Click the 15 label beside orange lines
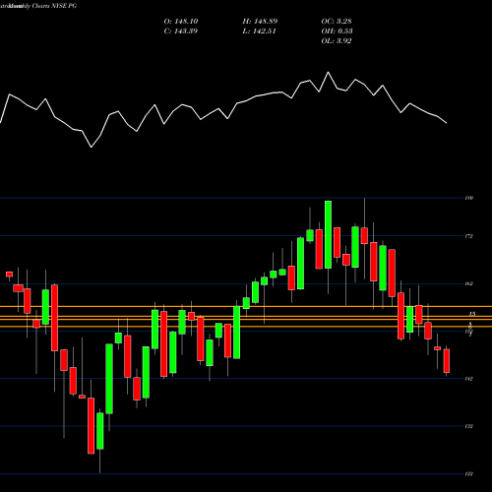Screen dimensions: 492x492 point(472,314)
